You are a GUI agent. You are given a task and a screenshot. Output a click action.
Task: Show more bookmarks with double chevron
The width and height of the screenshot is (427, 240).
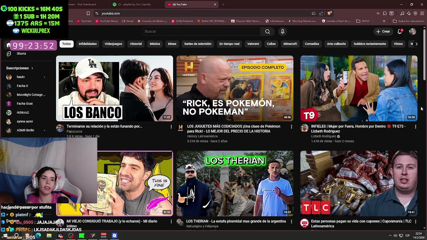(384, 21)
